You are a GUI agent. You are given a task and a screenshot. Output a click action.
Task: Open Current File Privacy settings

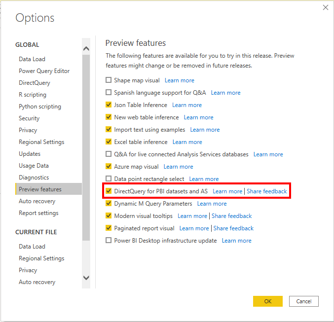[28, 270]
